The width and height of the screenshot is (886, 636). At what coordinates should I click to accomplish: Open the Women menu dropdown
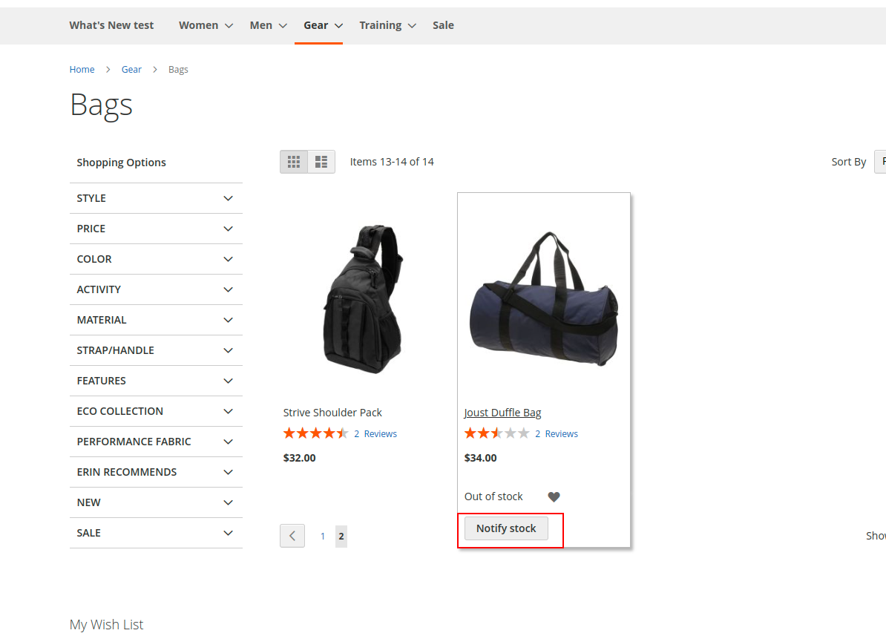click(206, 25)
